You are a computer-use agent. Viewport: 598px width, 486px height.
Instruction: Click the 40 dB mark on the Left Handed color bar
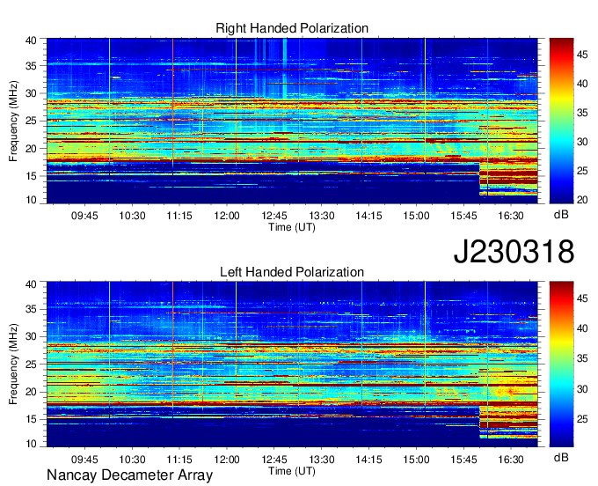coord(582,328)
